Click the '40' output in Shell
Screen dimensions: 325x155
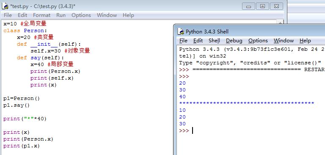pyautogui.click(x=182, y=97)
